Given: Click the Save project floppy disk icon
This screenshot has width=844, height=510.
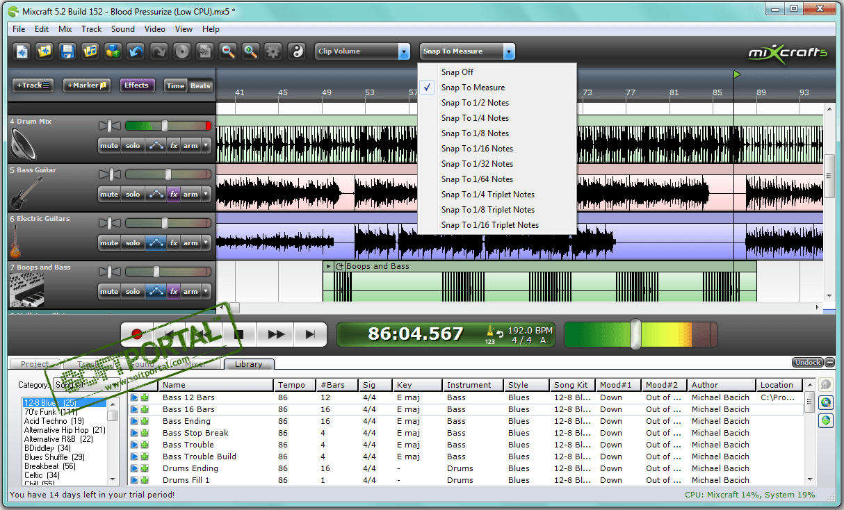Looking at the screenshot, I should (x=67, y=51).
